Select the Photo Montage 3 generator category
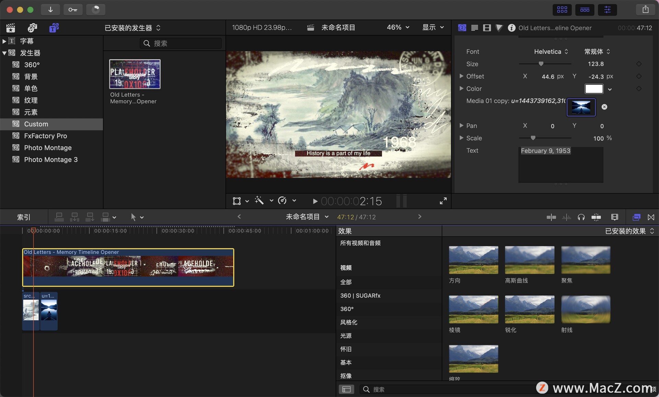The image size is (659, 397). (51, 160)
